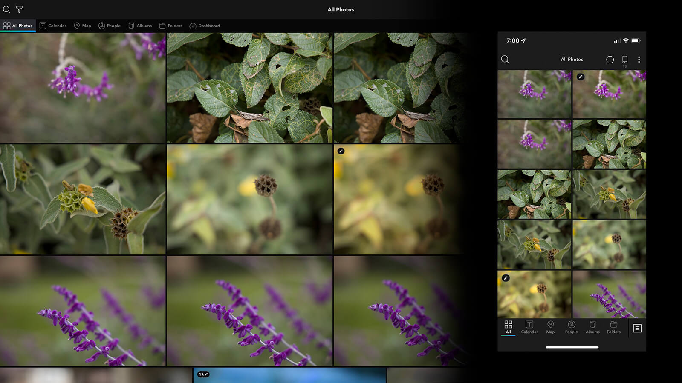Tap the device icon labeled 18
682x383 pixels.
[x=624, y=60]
